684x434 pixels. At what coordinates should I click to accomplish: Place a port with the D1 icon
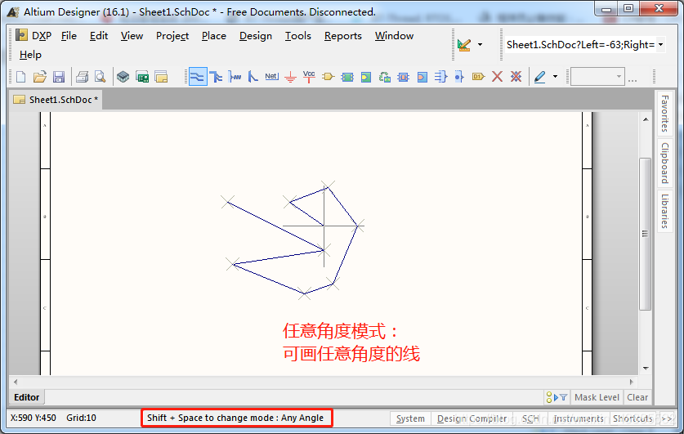point(479,77)
